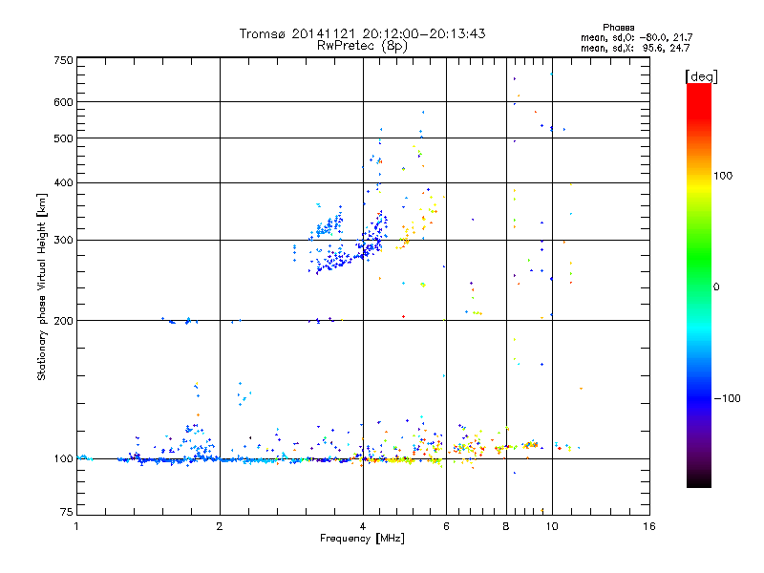Click the y-axis tick label '750'

coord(63,61)
